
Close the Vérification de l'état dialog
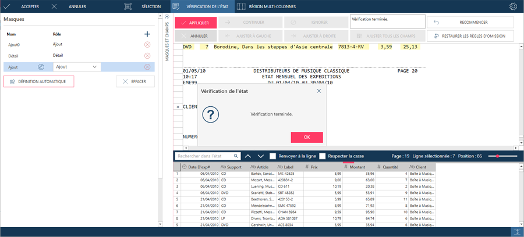[x=319, y=91]
